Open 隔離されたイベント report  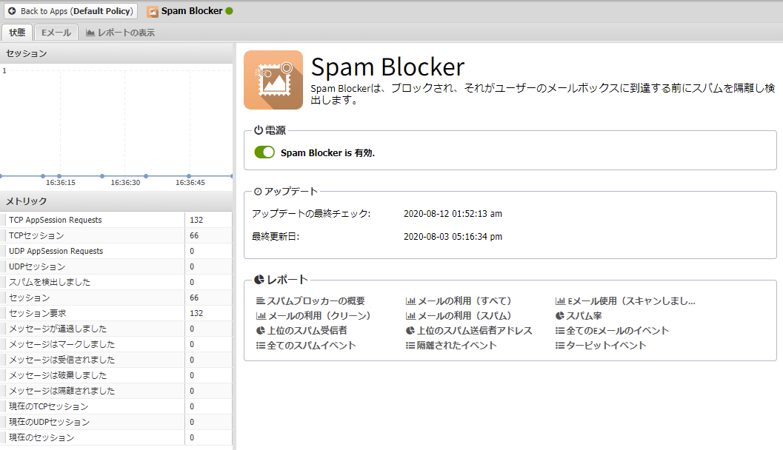[456, 346]
